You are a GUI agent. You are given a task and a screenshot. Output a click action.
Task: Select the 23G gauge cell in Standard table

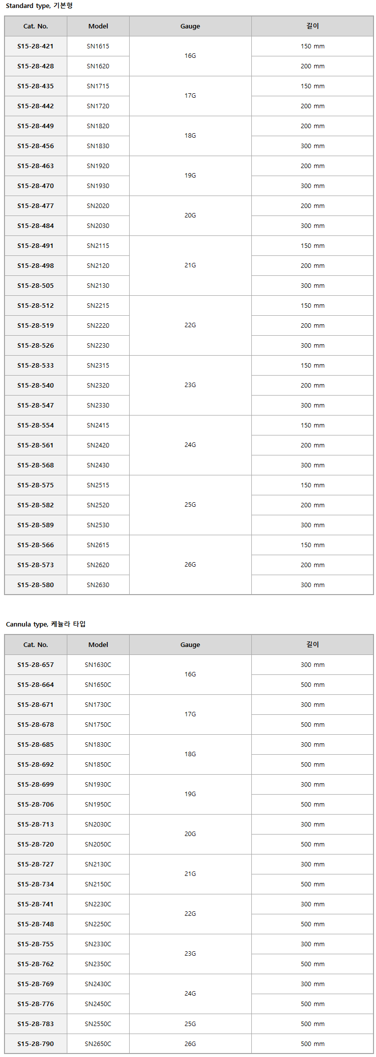click(190, 385)
